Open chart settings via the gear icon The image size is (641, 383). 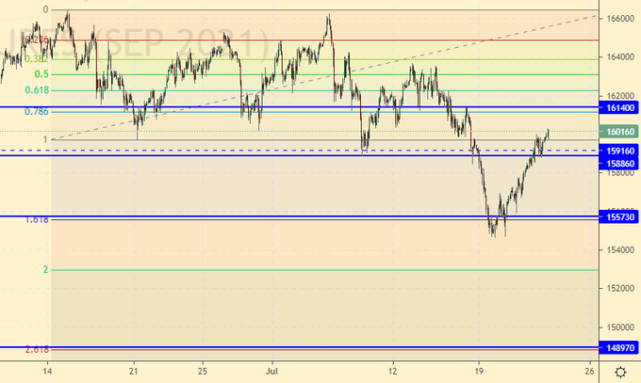coord(619,372)
